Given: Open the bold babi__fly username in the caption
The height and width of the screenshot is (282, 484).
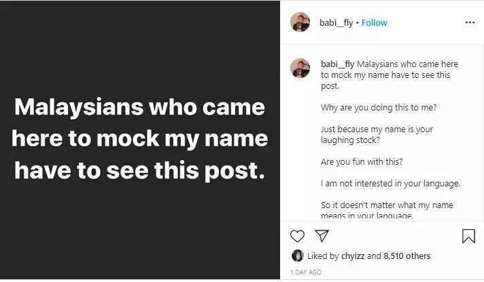Looking at the screenshot, I should pyautogui.click(x=337, y=64).
